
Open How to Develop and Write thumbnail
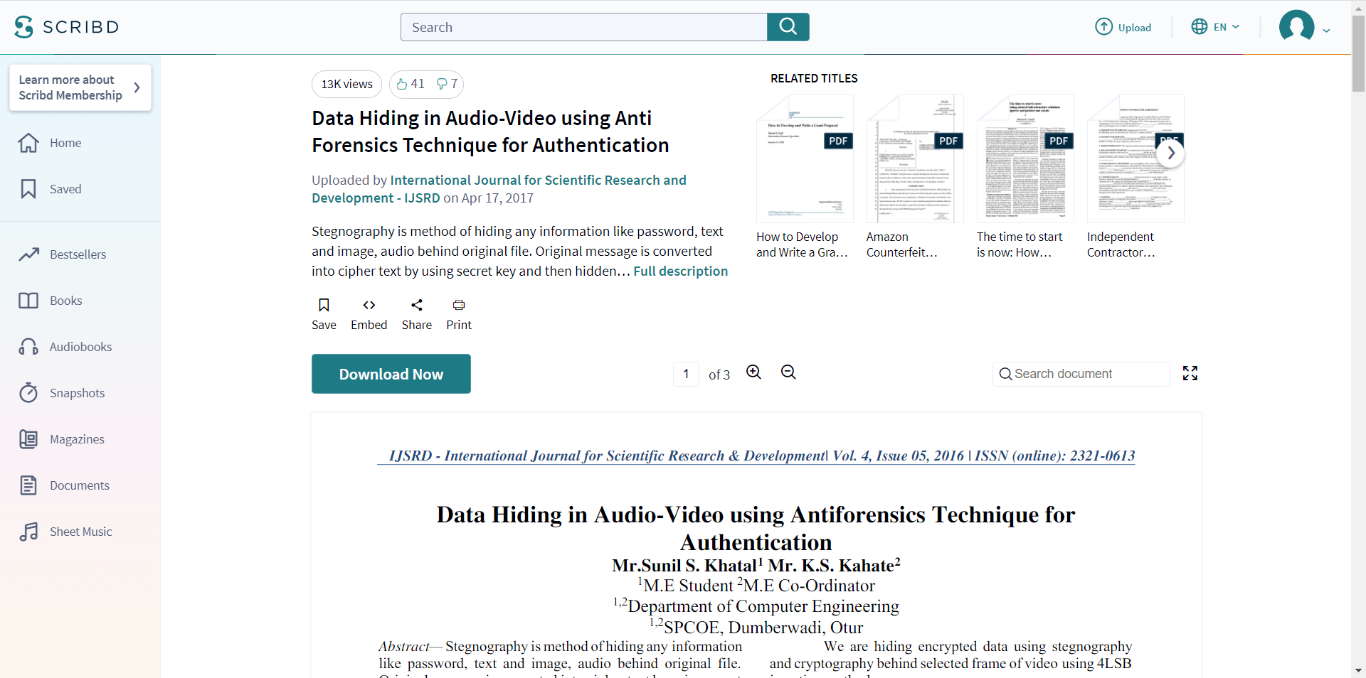click(805, 158)
